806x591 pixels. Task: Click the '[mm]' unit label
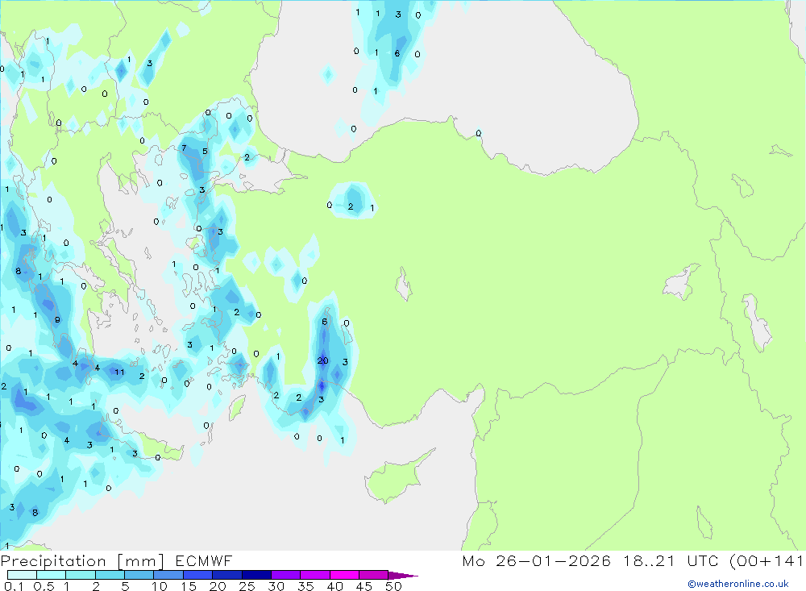point(141,561)
